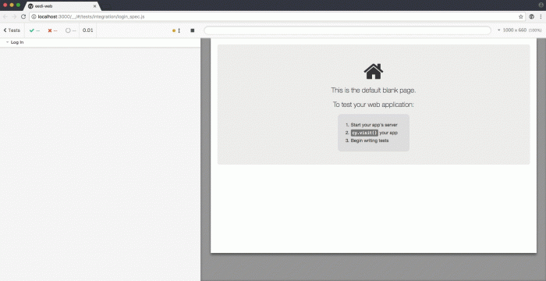Reload the page with the browser refresh icon
Image resolution: width=546 pixels, height=281 pixels.
23,16
